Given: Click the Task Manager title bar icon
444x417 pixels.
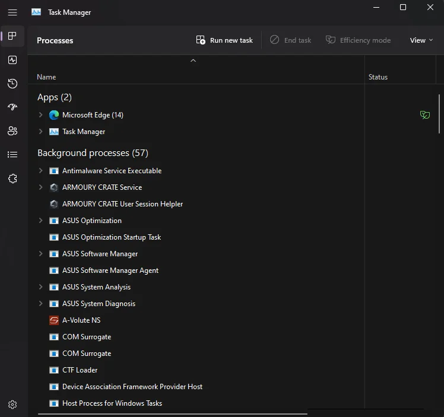Looking at the screenshot, I should point(36,12).
